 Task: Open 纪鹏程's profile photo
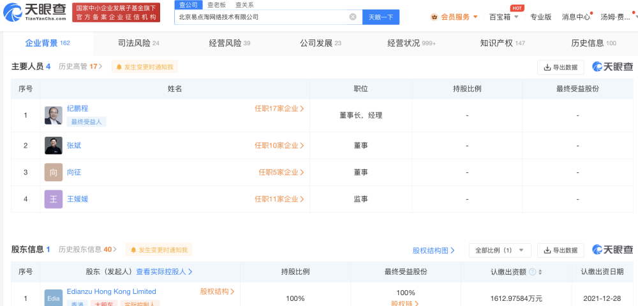pos(54,115)
